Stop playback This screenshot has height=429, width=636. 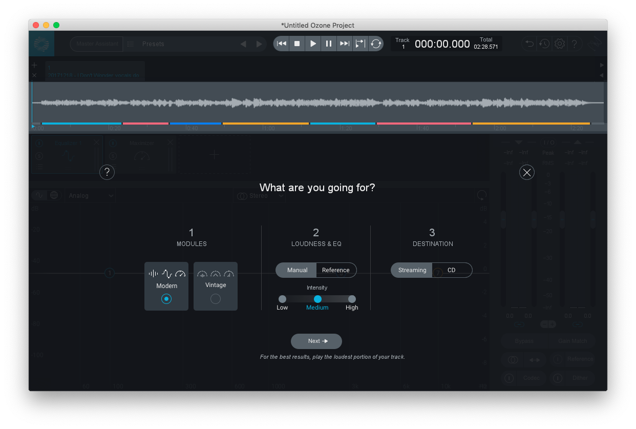click(x=297, y=44)
